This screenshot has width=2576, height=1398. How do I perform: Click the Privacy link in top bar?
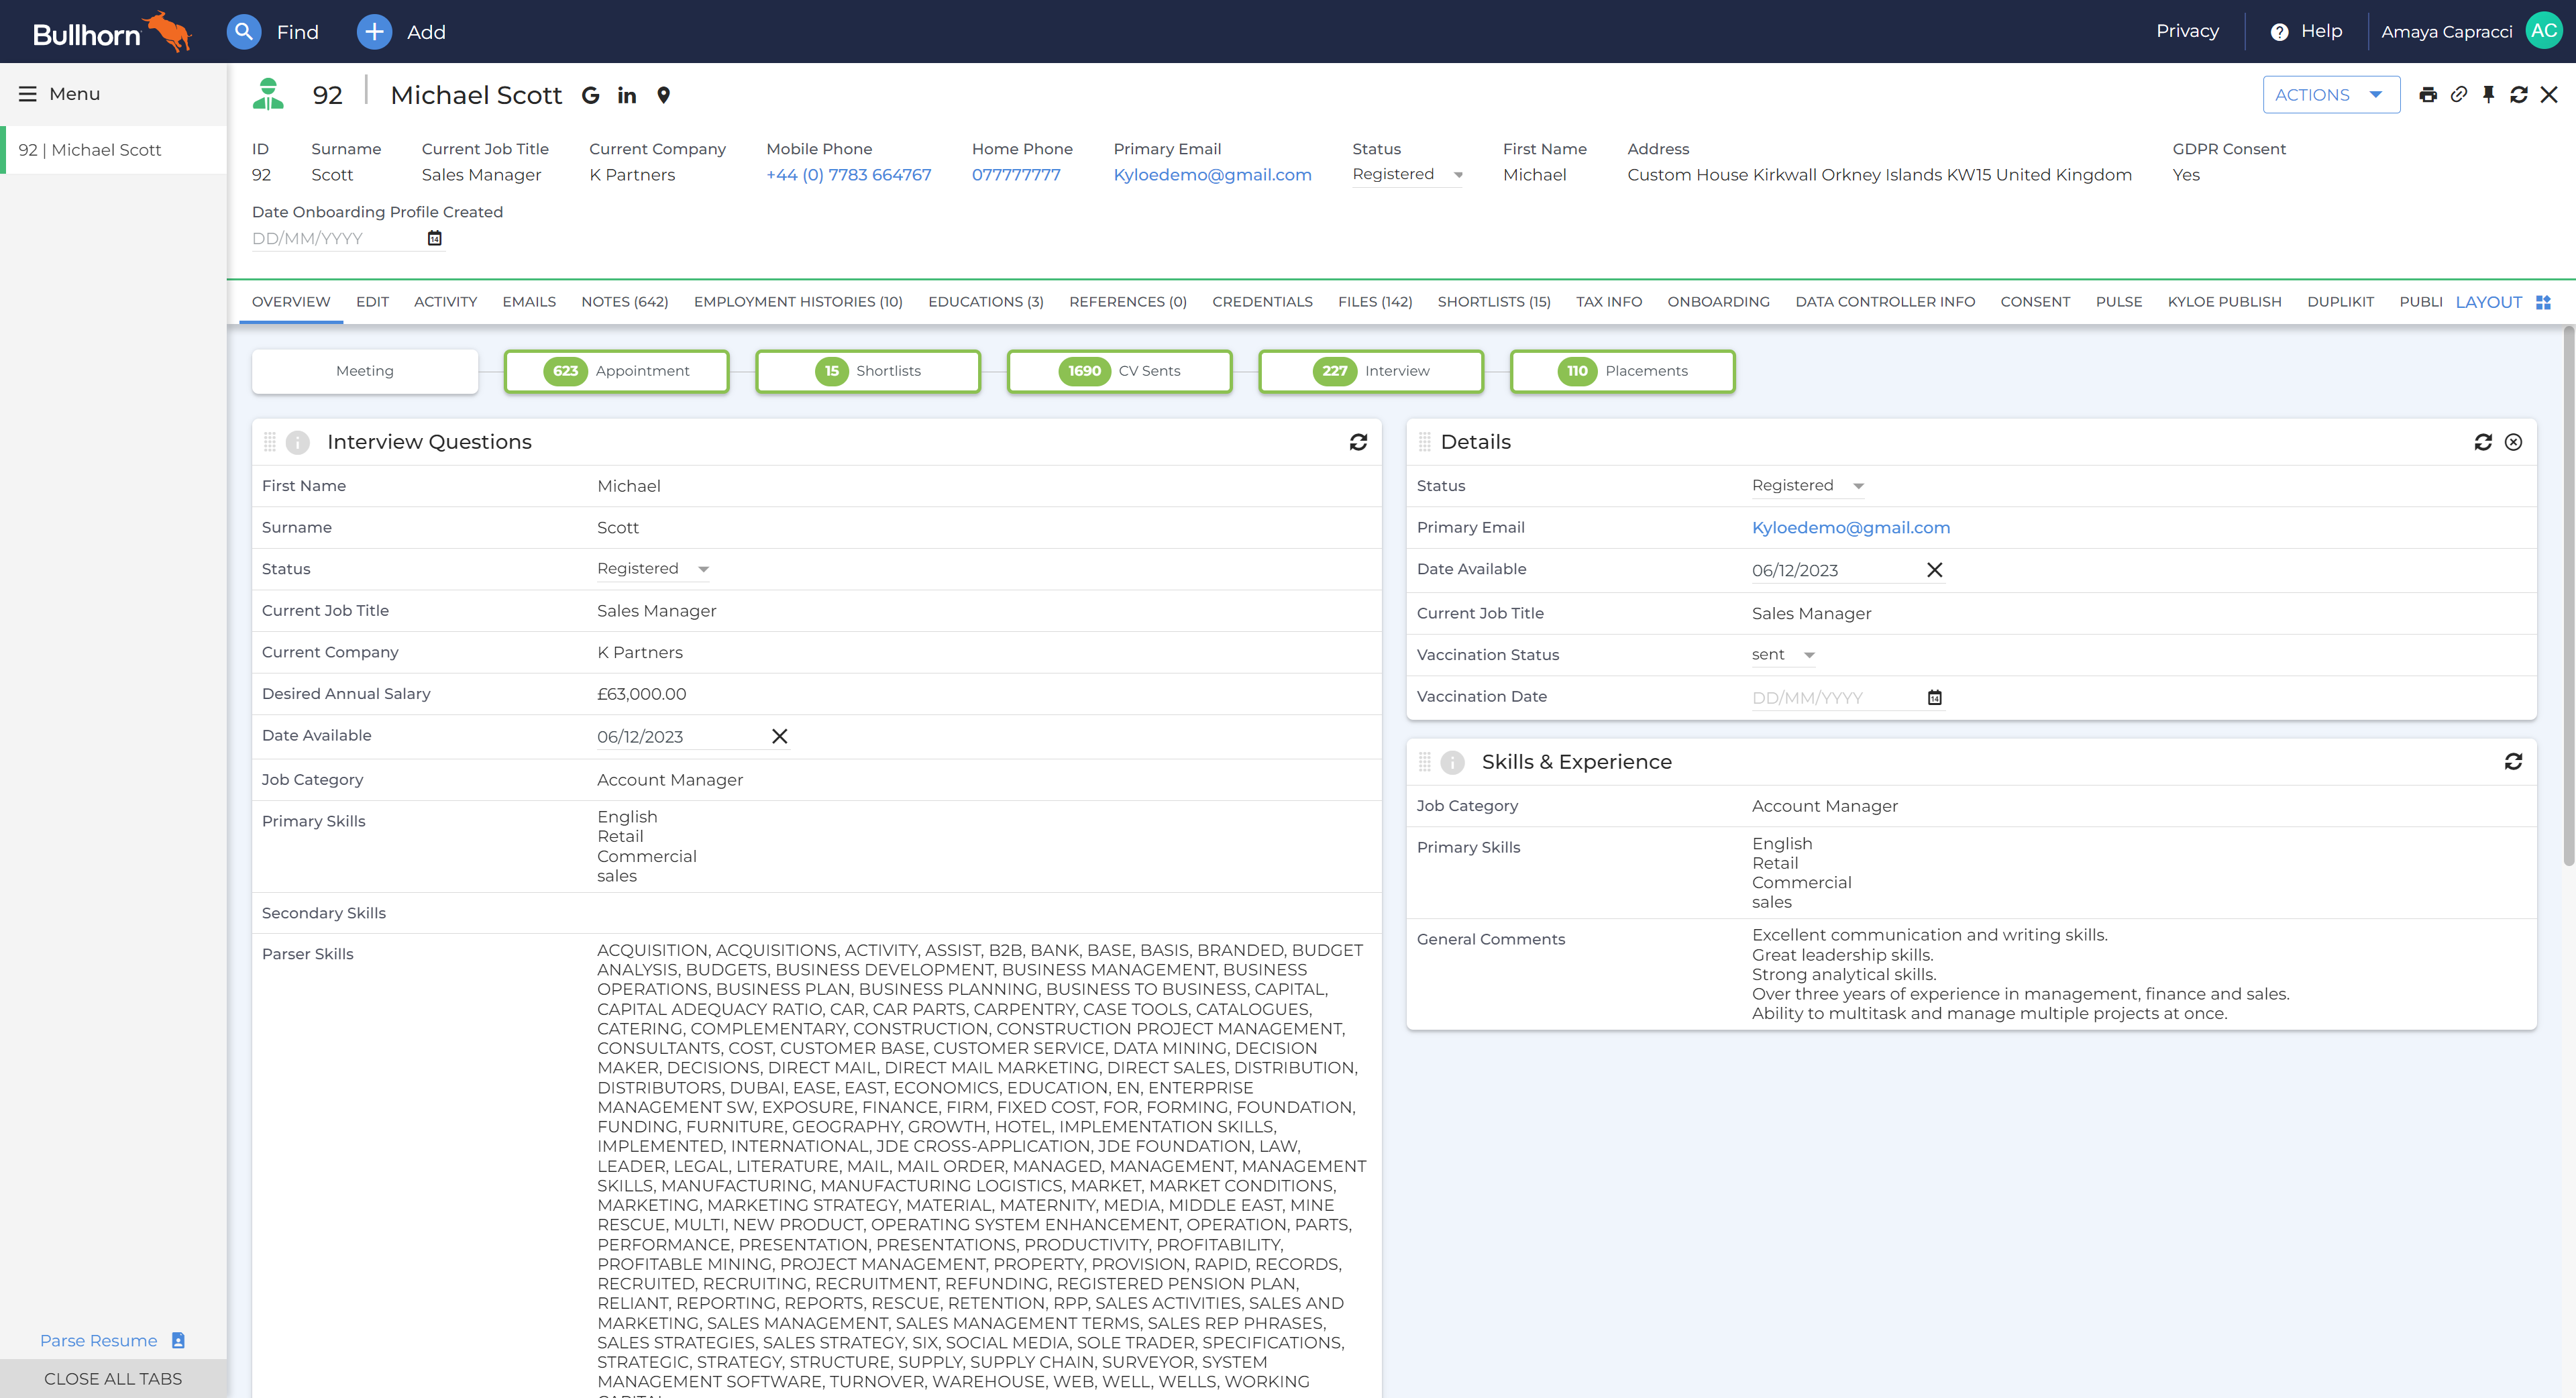(2187, 31)
